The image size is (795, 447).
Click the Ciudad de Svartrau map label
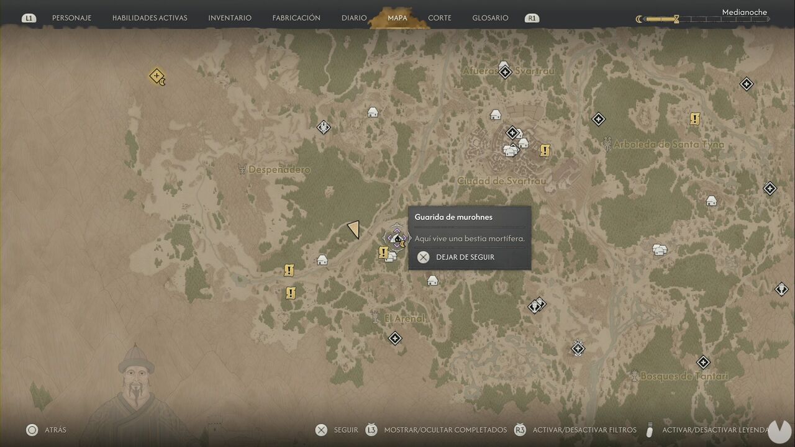pos(502,181)
